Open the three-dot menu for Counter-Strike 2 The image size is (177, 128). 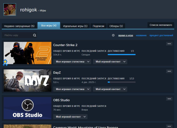169,44
